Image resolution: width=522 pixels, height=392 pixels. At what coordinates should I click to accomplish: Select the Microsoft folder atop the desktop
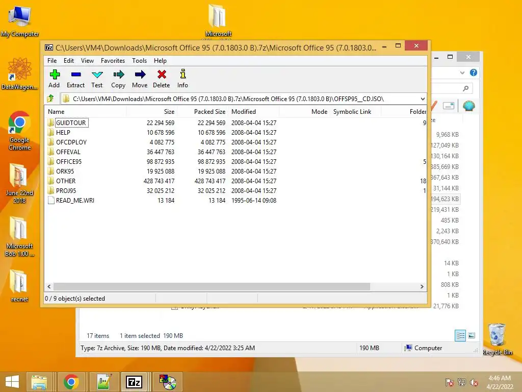218,20
